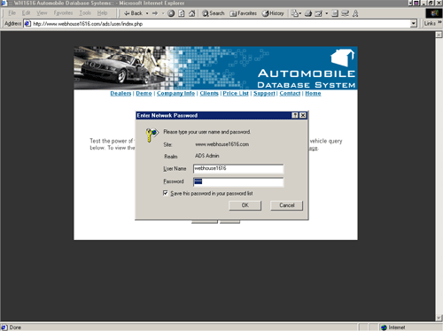Open the Clients link

click(209, 93)
